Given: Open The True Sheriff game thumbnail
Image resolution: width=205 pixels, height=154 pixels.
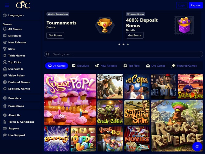Looking at the screenshot, I should point(110,86).
